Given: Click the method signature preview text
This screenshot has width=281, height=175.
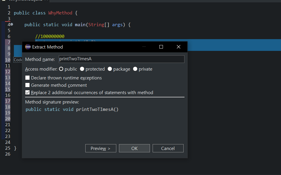Looking at the screenshot, I should 72,109.
